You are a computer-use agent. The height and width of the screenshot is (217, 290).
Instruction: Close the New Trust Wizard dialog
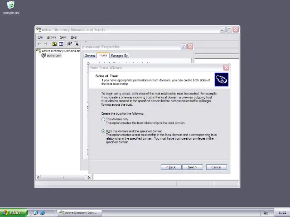226,67
